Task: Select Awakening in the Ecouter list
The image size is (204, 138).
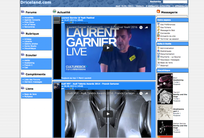Action: (x=29, y=63)
